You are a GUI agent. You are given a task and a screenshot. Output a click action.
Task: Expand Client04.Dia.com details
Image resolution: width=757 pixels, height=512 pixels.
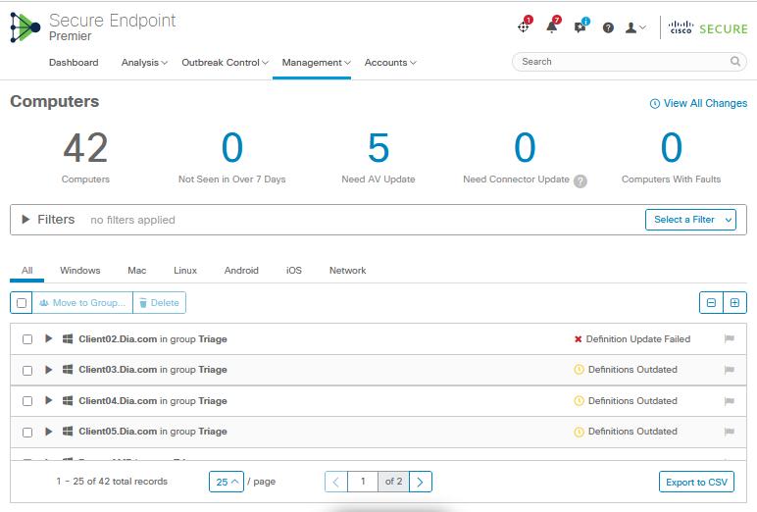point(48,400)
